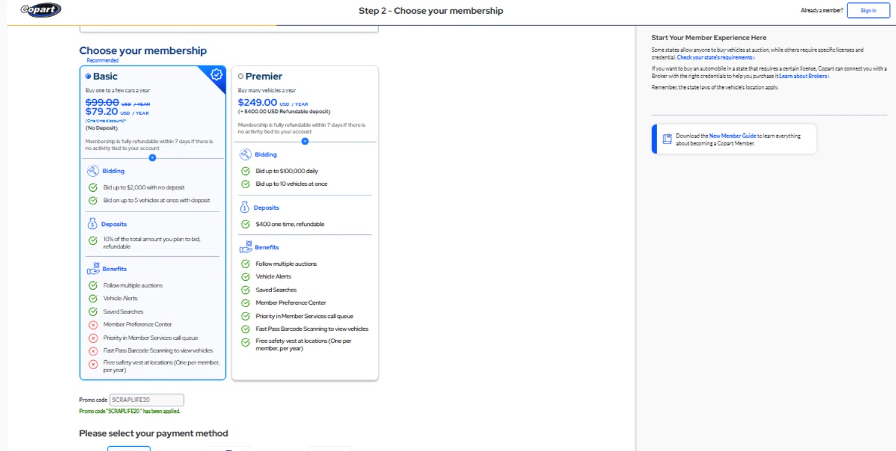Click Premier 'Follow multiple auctions' benefit text
Image resolution: width=896 pixels, height=451 pixels.
(286, 264)
